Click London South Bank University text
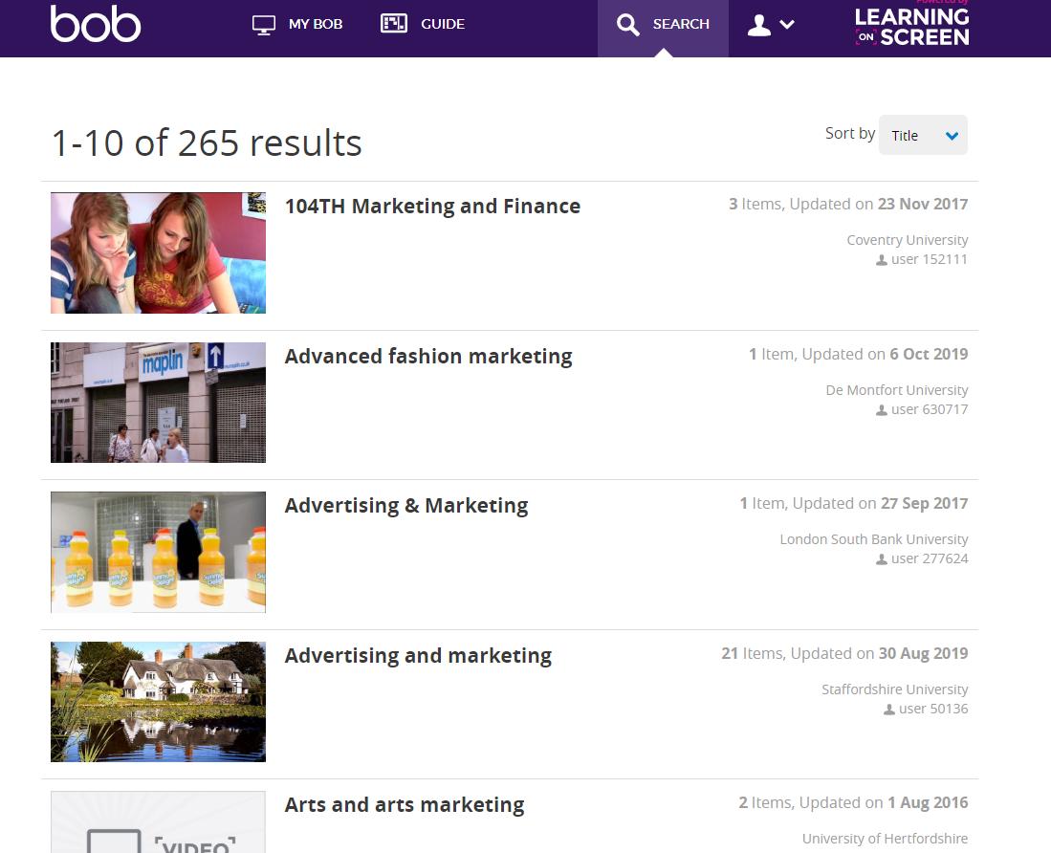Viewport: 1051px width, 853px height. [874, 539]
